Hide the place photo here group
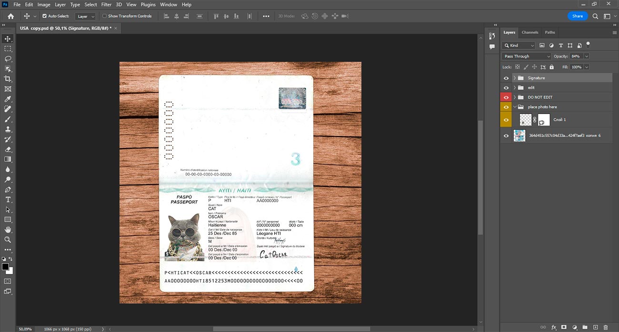Screen dimensions: 619x332 [x=506, y=107]
